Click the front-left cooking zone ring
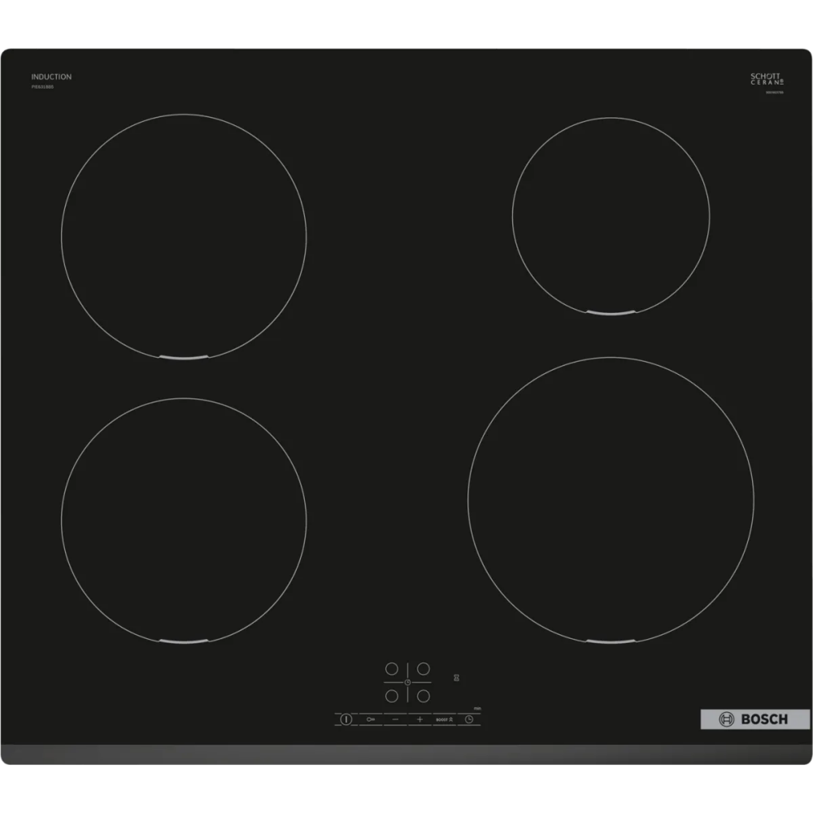The image size is (813, 813). pyautogui.click(x=184, y=520)
